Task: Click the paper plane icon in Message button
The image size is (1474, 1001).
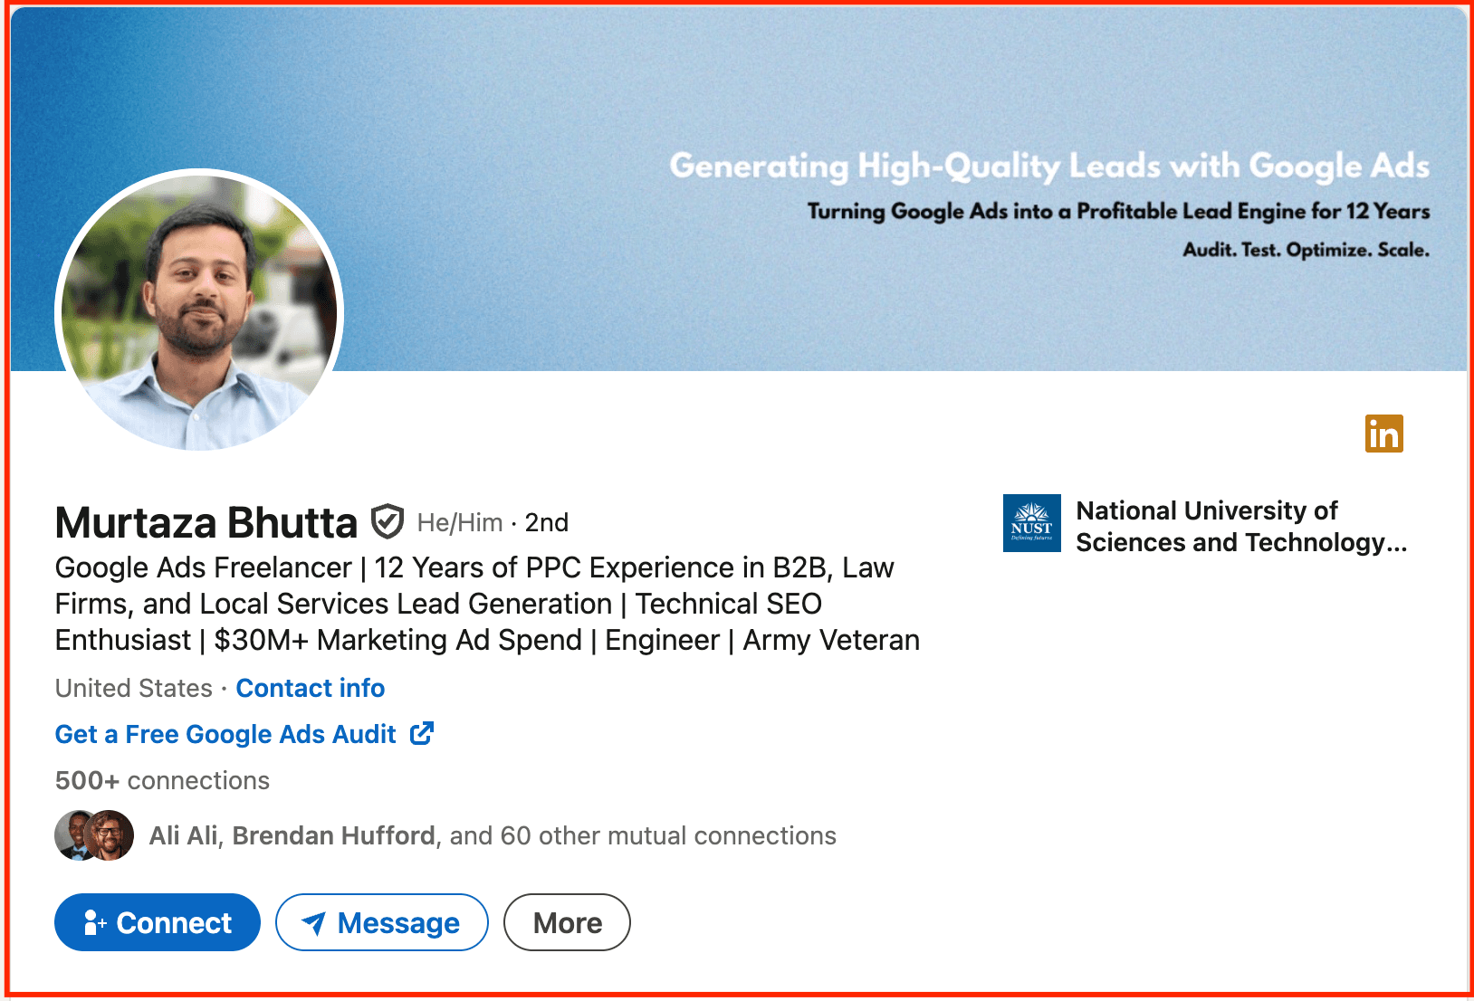Action: pos(313,923)
